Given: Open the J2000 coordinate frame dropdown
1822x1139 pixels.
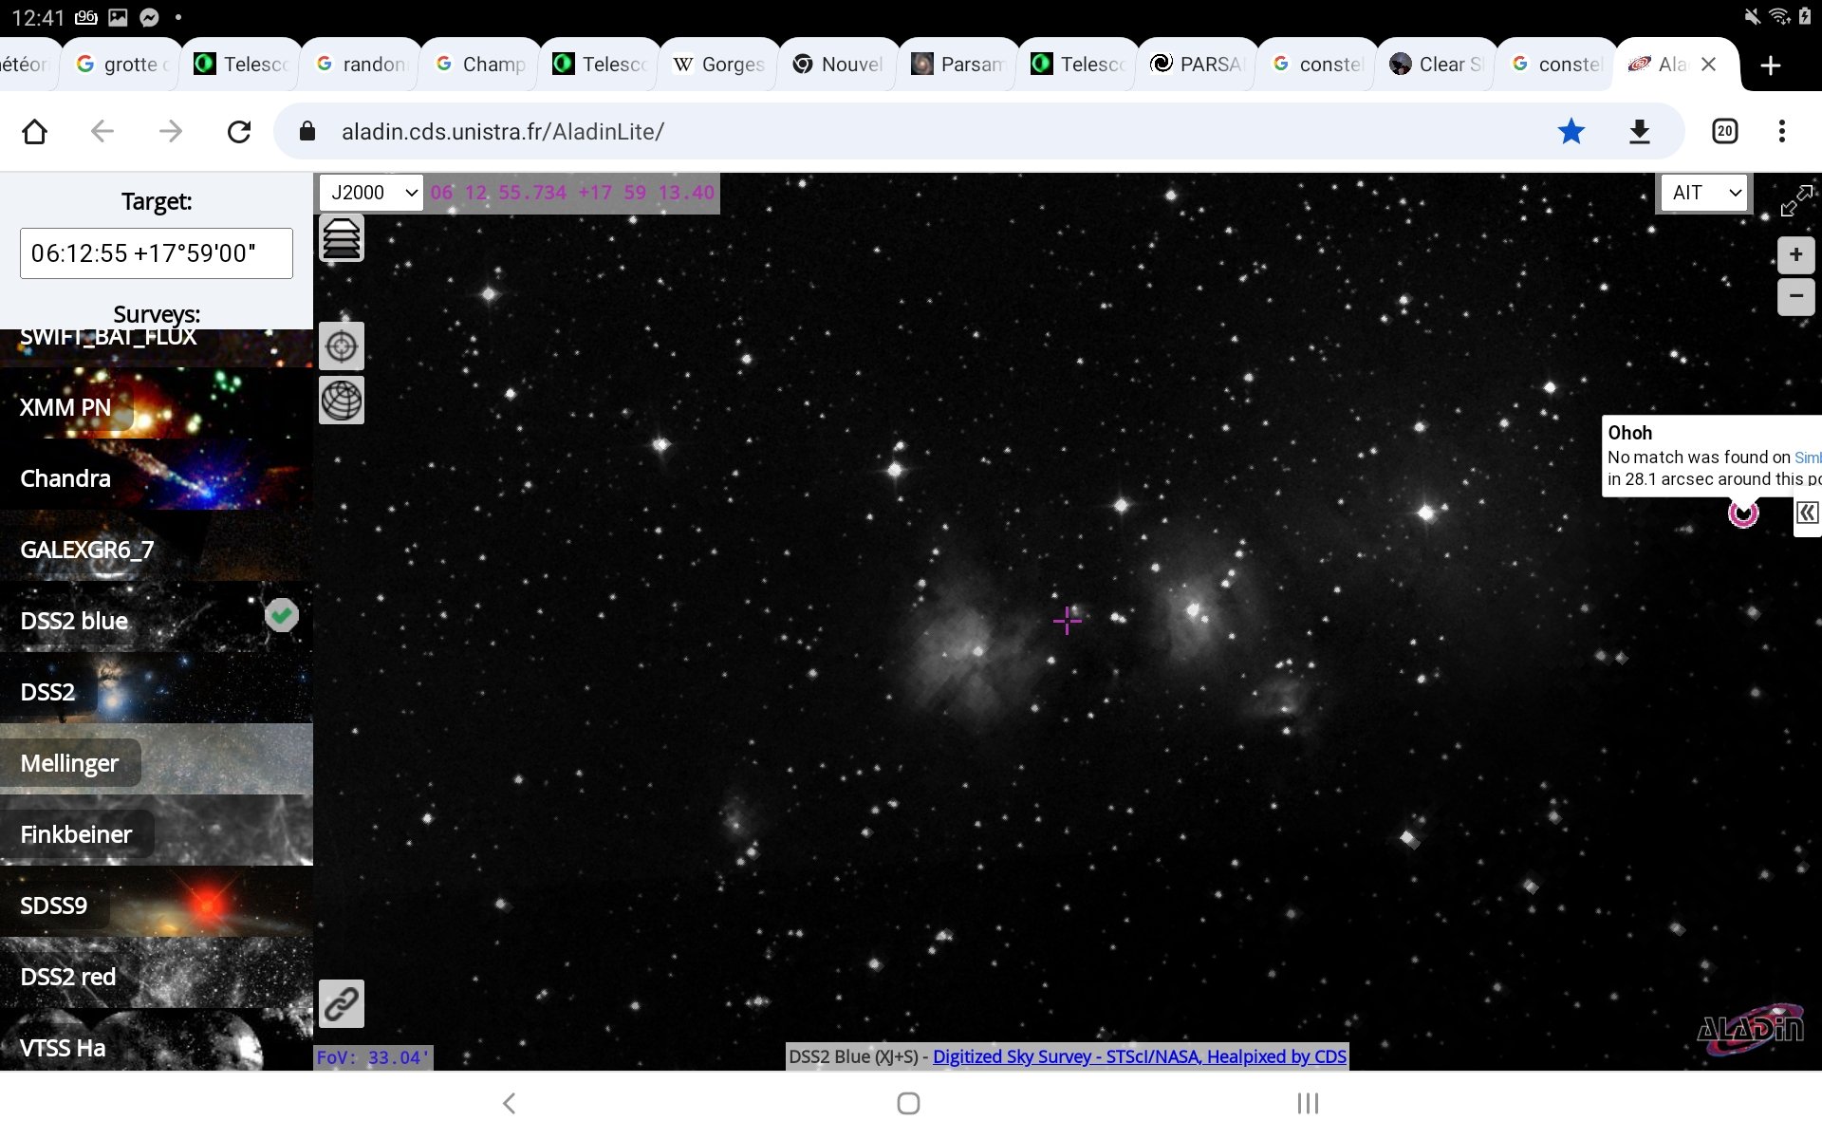Looking at the screenshot, I should click(372, 193).
